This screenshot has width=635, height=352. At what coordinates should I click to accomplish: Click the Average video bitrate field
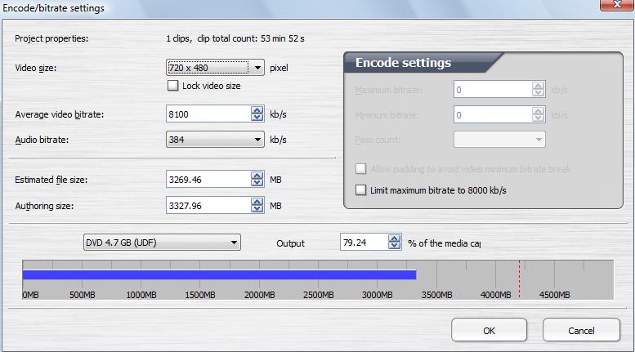(208, 114)
